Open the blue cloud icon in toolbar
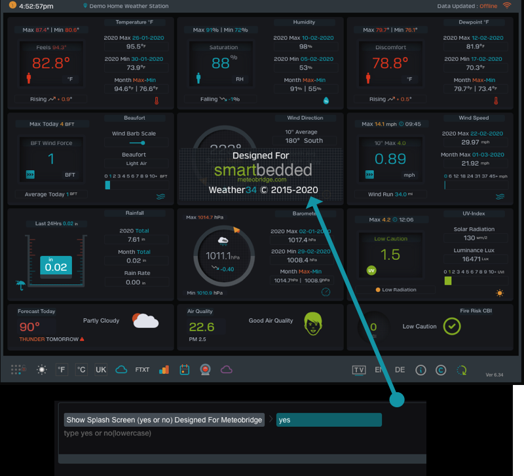The height and width of the screenshot is (476, 524). pyautogui.click(x=121, y=370)
